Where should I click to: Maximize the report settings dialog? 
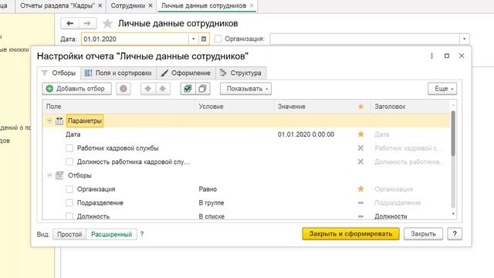tap(446, 56)
